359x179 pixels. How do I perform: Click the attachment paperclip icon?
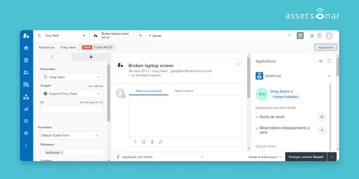click(152, 142)
